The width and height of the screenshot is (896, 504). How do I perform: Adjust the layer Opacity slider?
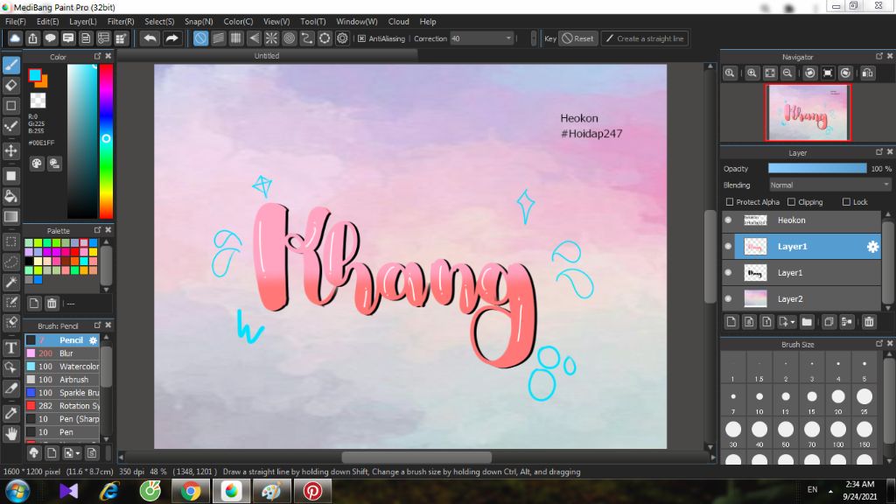(x=817, y=169)
